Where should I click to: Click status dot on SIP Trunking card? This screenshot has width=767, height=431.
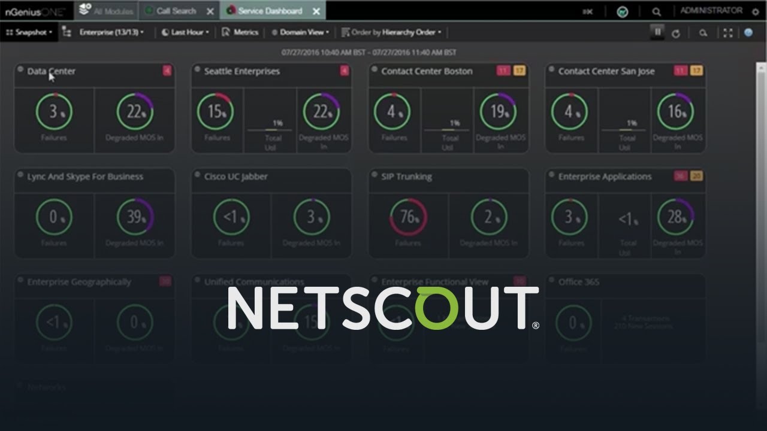point(375,174)
